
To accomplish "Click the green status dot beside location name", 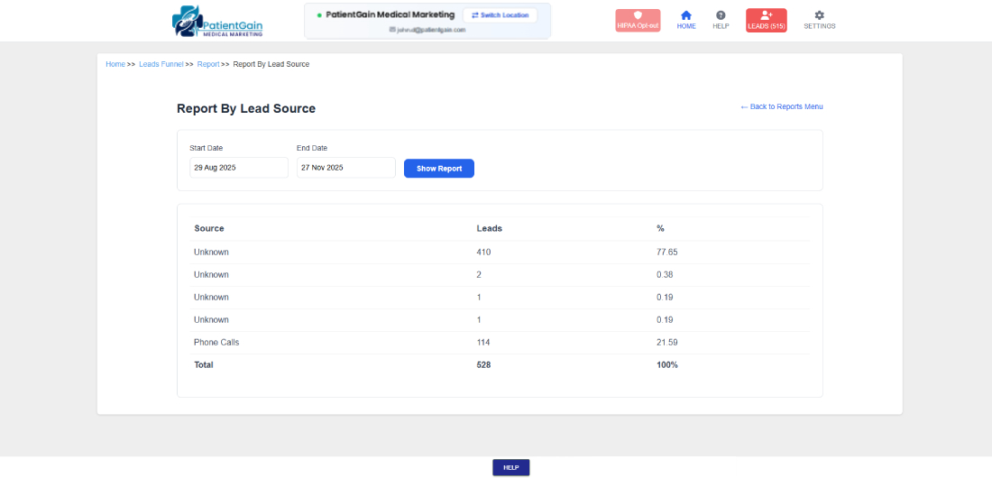I will point(319,15).
